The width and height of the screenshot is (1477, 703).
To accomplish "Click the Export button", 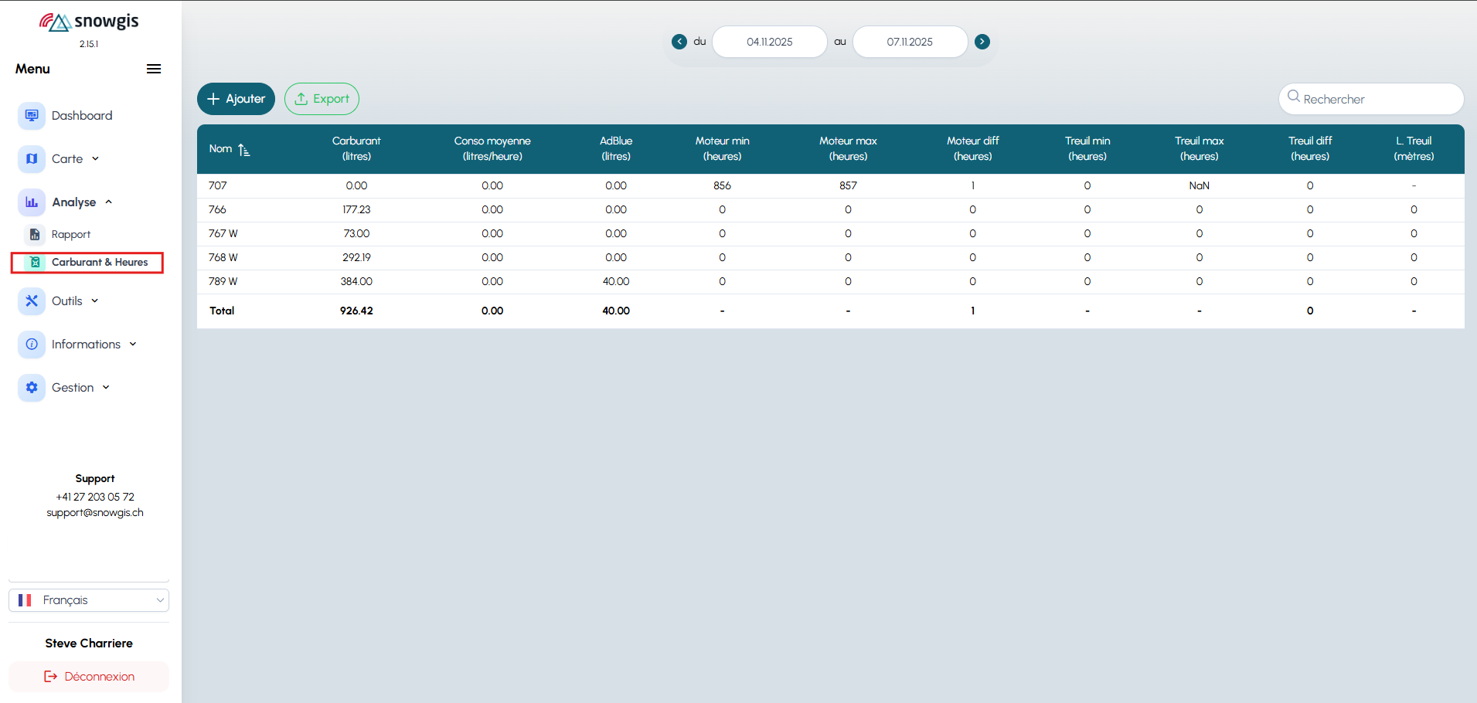I will 322,99.
